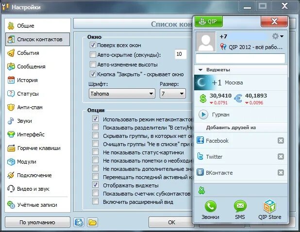The height and width of the screenshot is (232, 300).
Task: Click SMS envelope icon in QIP
Action: (240, 207)
